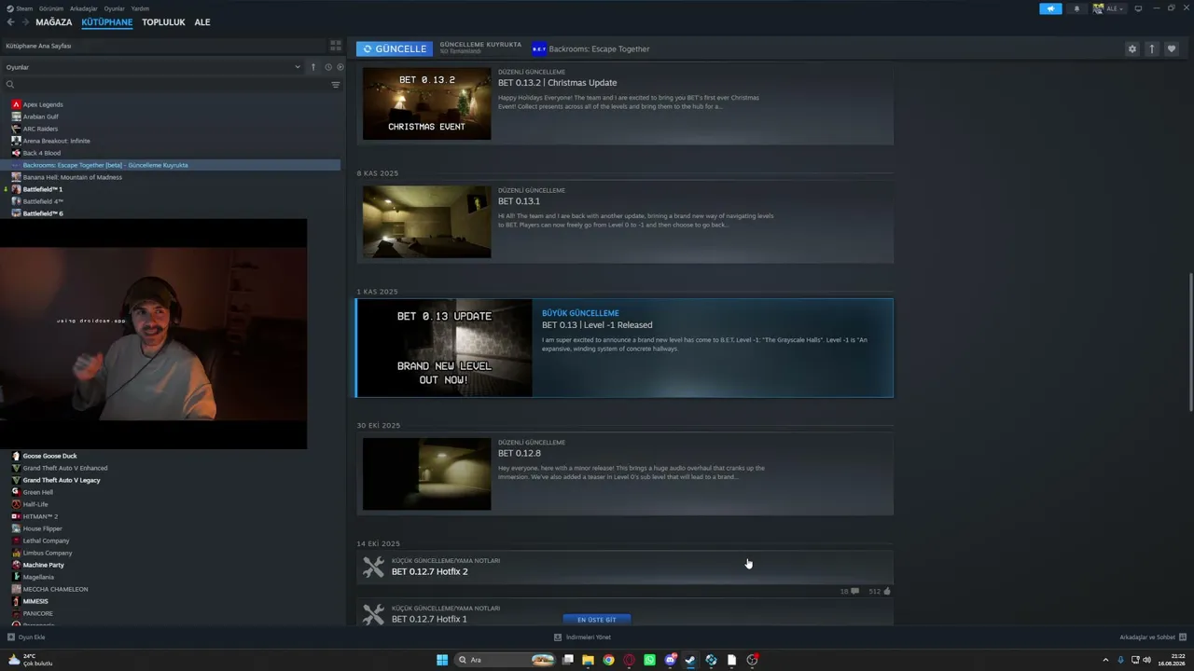Open Task View from the taskbar

(x=567, y=660)
